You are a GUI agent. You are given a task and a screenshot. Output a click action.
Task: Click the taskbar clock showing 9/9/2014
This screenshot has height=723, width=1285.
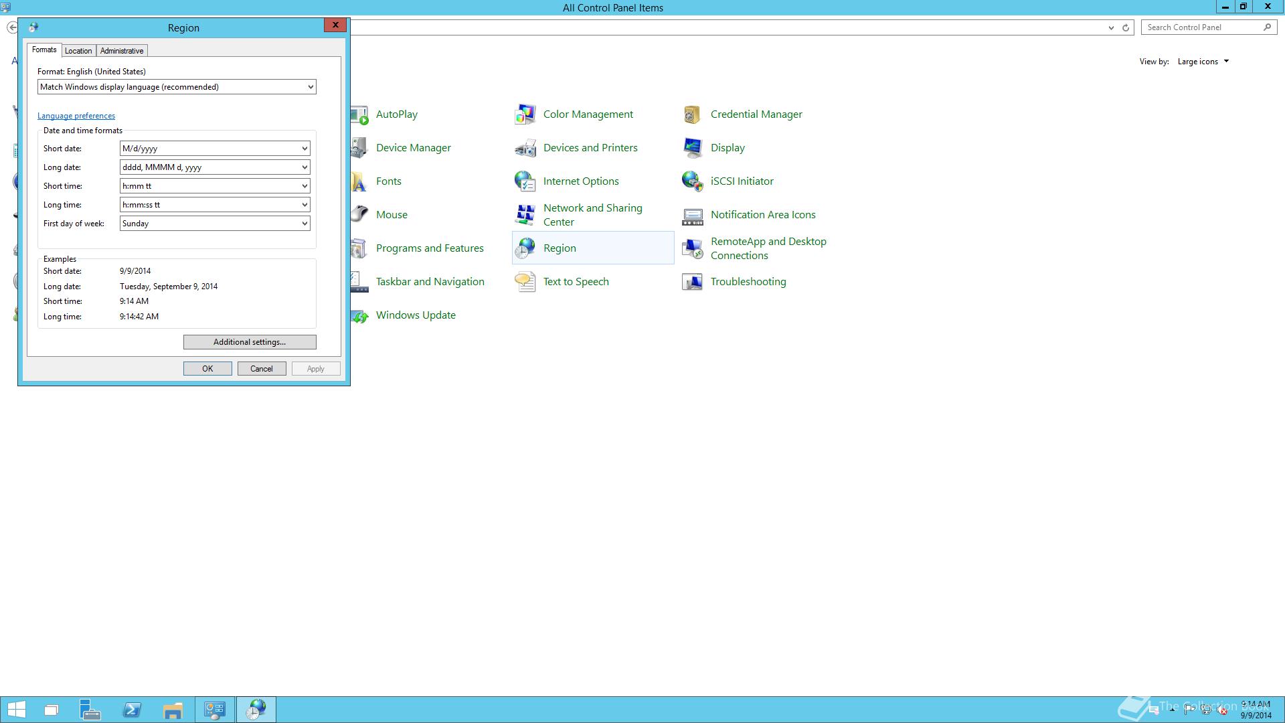[1256, 710]
